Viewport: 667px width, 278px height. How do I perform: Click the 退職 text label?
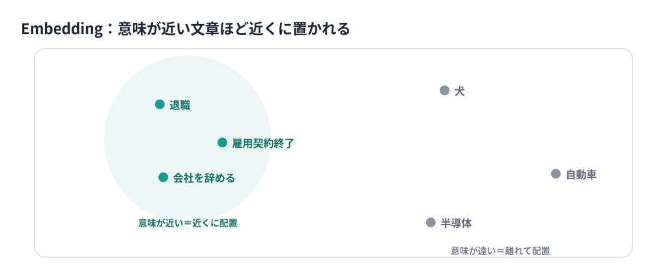(180, 105)
